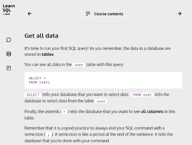Viewport: 192px width, 145px height.
Task: Click the "Get all data" heading
Action: (41, 36)
